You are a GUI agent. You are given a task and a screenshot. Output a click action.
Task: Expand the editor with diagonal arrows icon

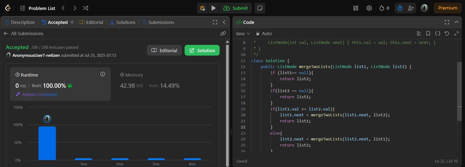[456, 34]
